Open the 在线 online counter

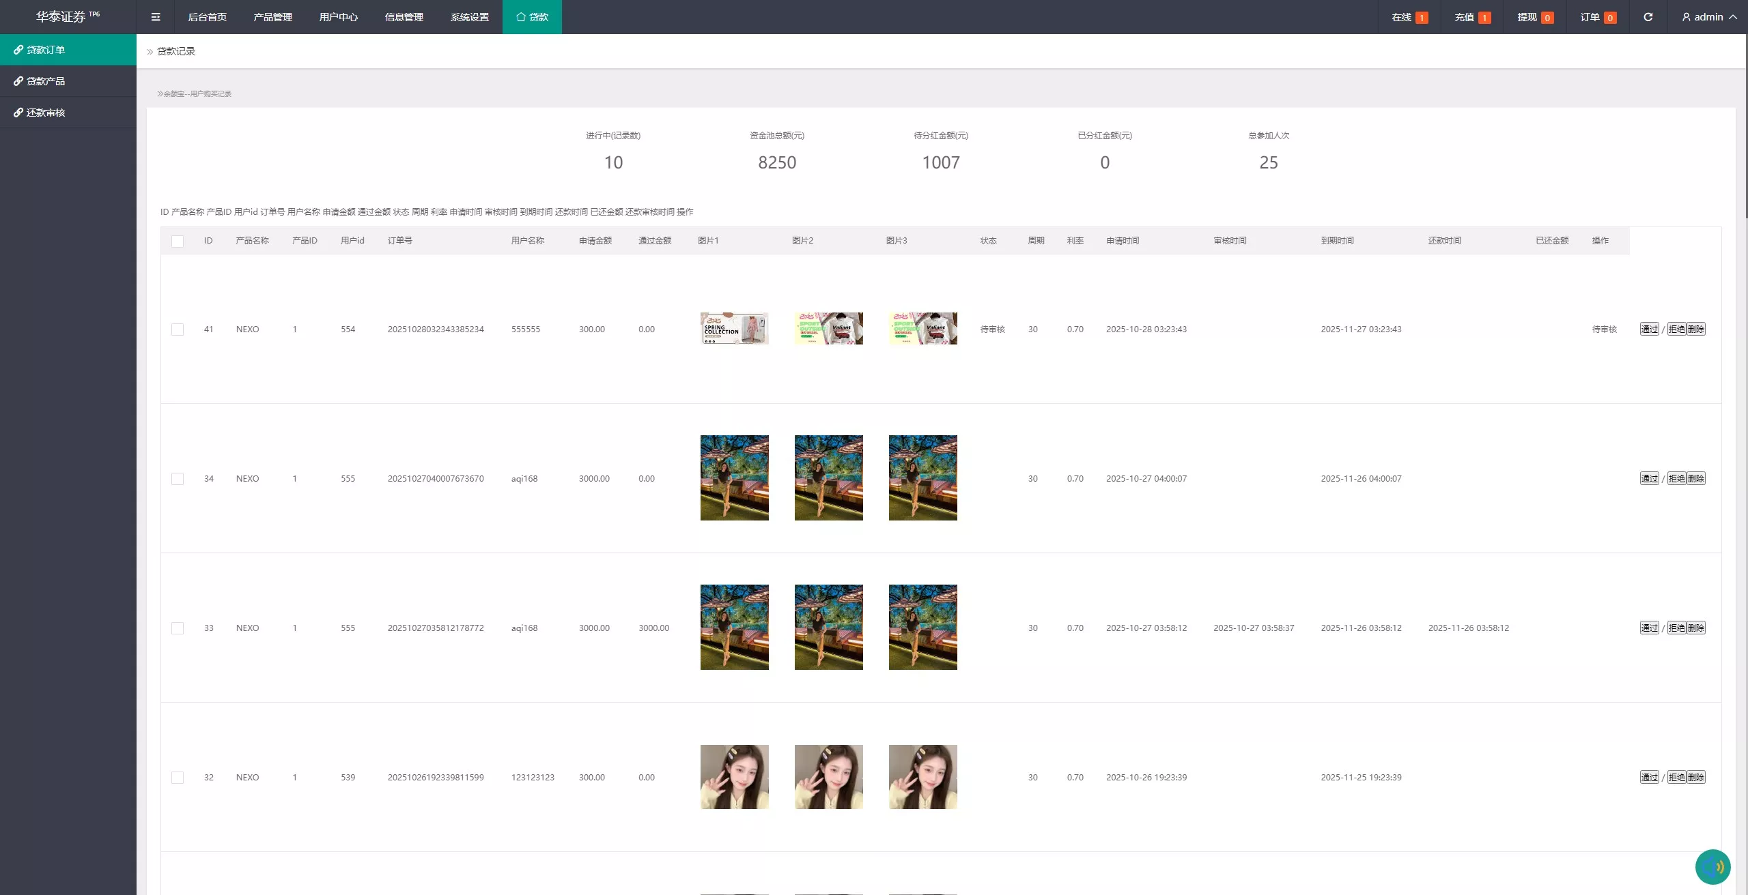[1409, 17]
